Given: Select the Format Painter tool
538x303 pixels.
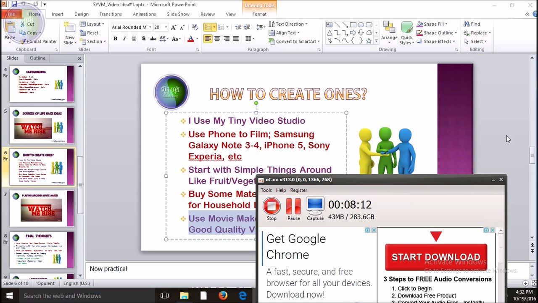Looking at the screenshot, I should [38, 41].
